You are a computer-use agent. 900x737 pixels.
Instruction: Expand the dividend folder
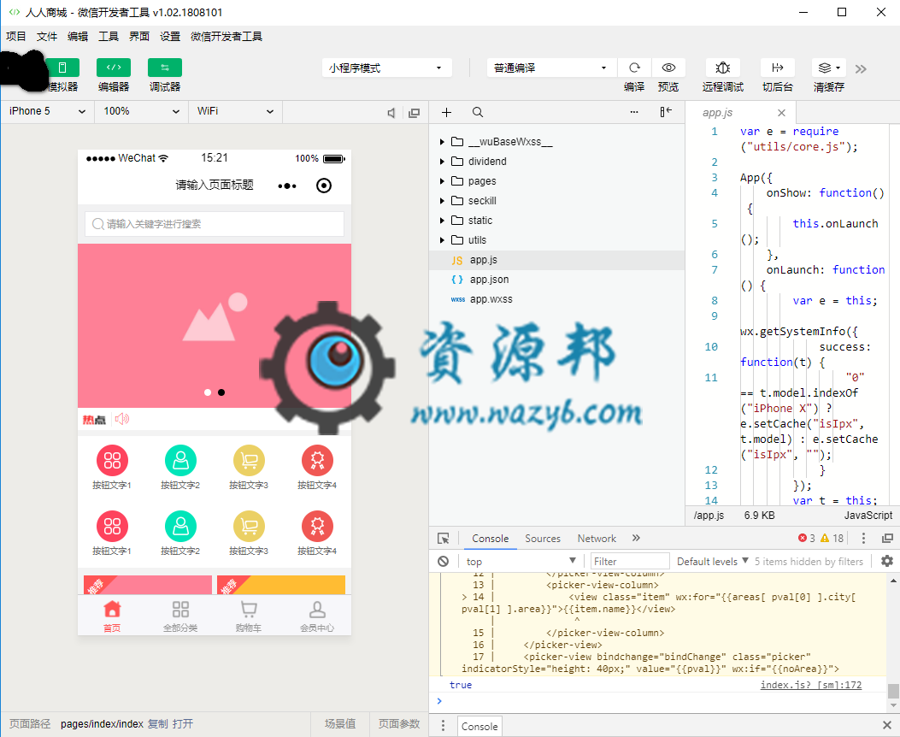[442, 162]
